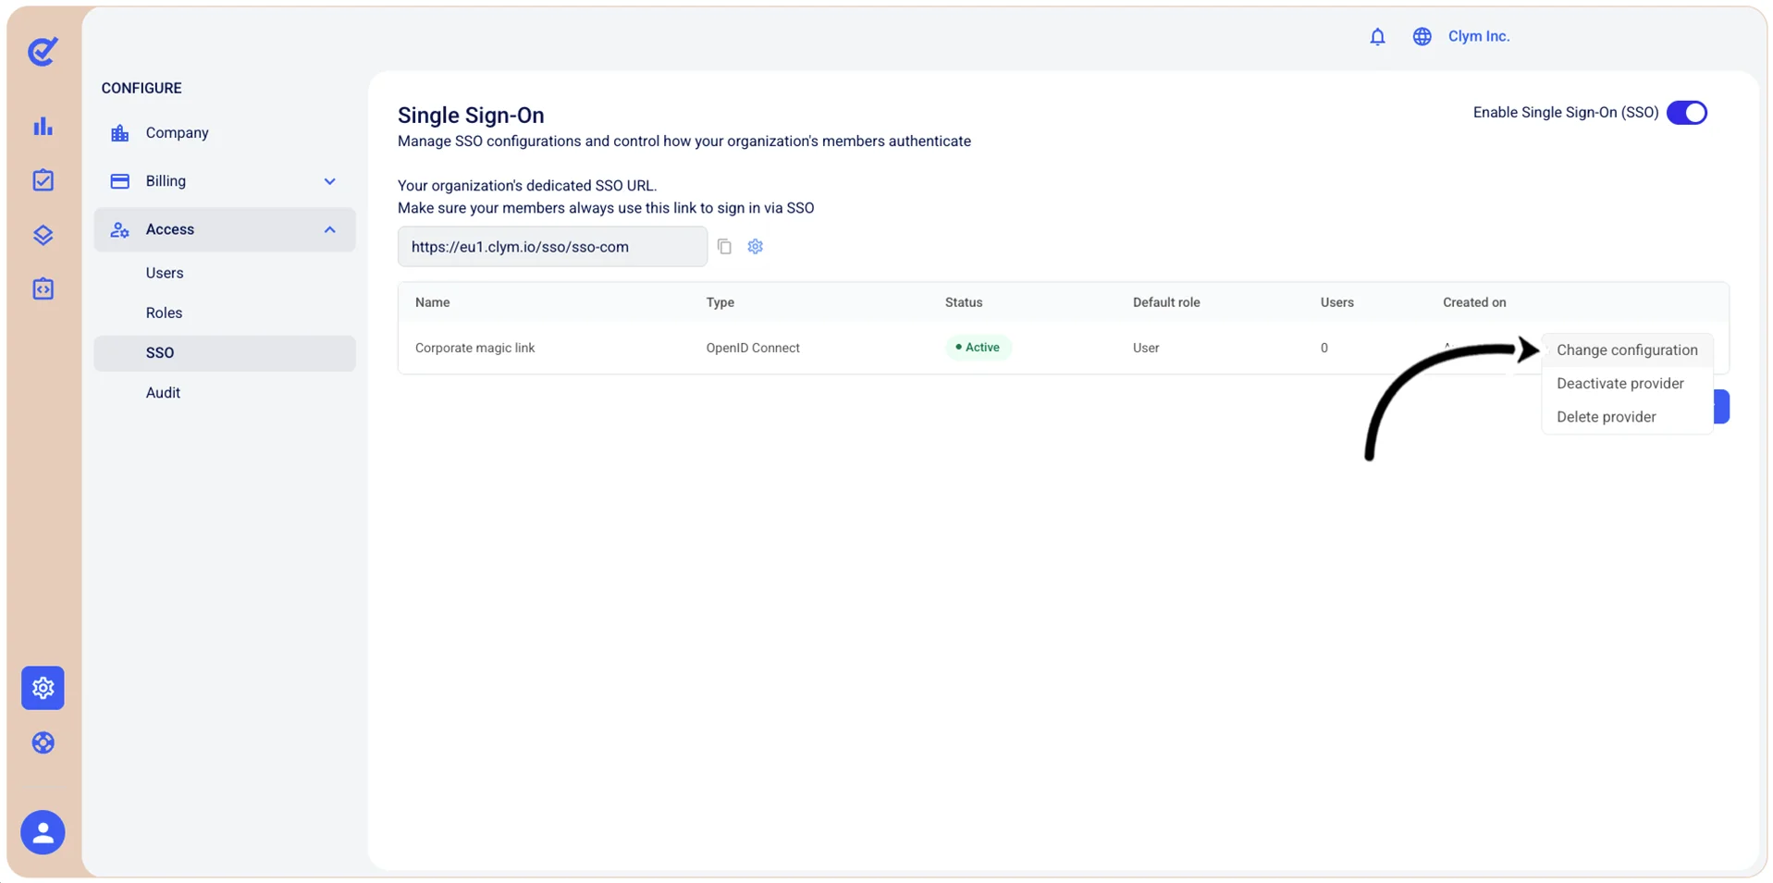Click the Type column header

720,302
